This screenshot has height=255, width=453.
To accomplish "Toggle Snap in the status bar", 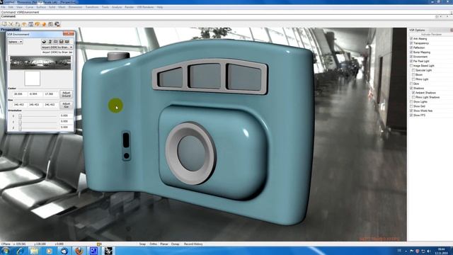I will click(142, 244).
